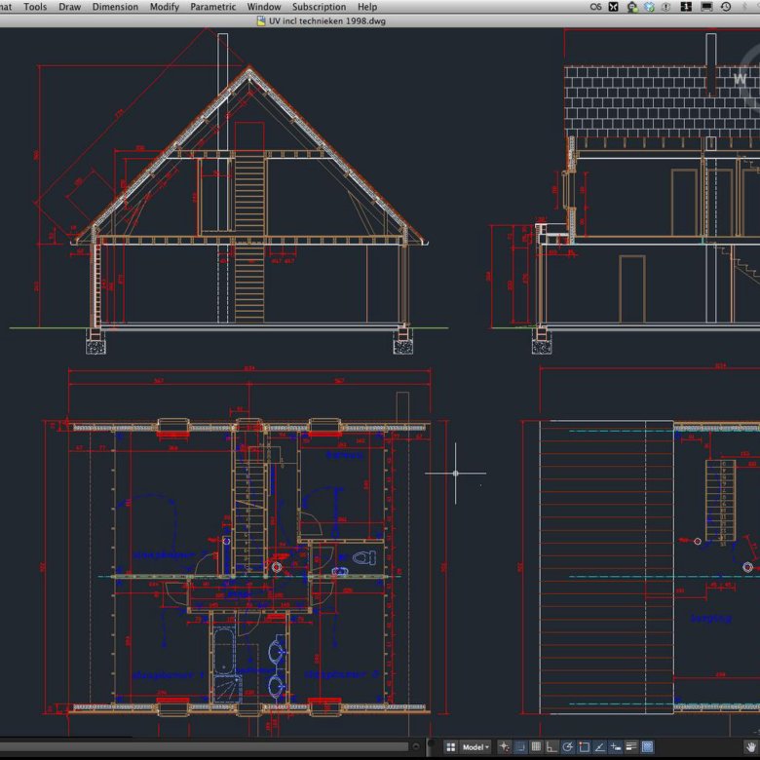
Task: Click the dynamic input icon
Action: tap(615, 747)
